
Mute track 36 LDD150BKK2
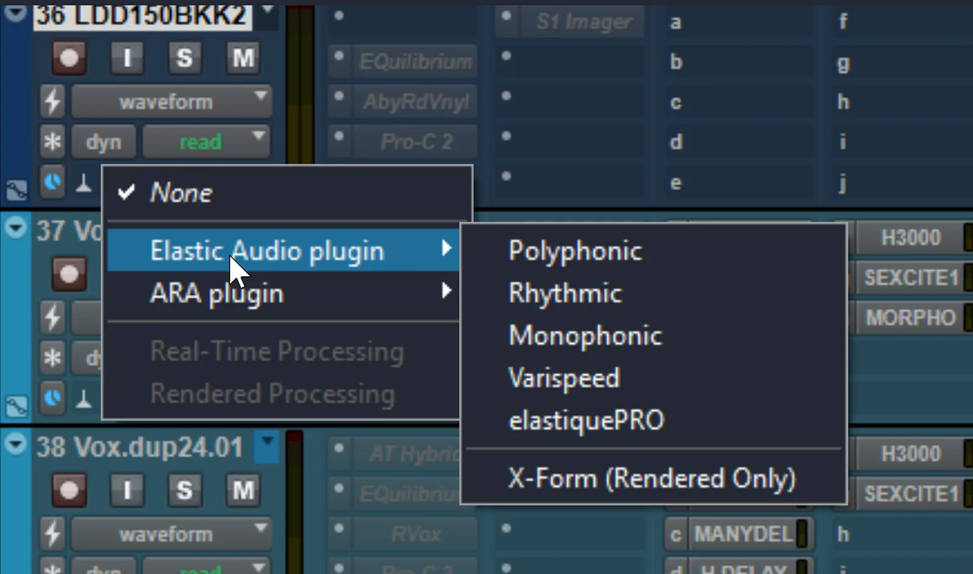click(243, 58)
